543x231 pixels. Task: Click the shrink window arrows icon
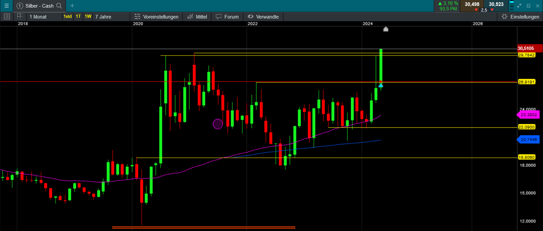tap(519, 6)
